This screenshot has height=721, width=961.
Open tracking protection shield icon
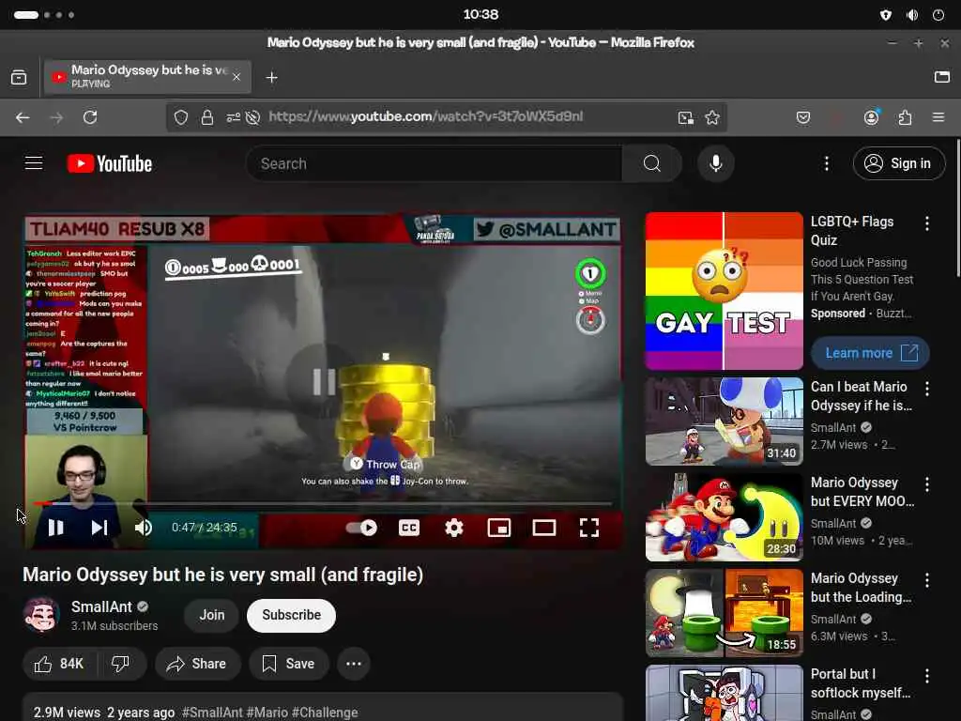tap(181, 117)
